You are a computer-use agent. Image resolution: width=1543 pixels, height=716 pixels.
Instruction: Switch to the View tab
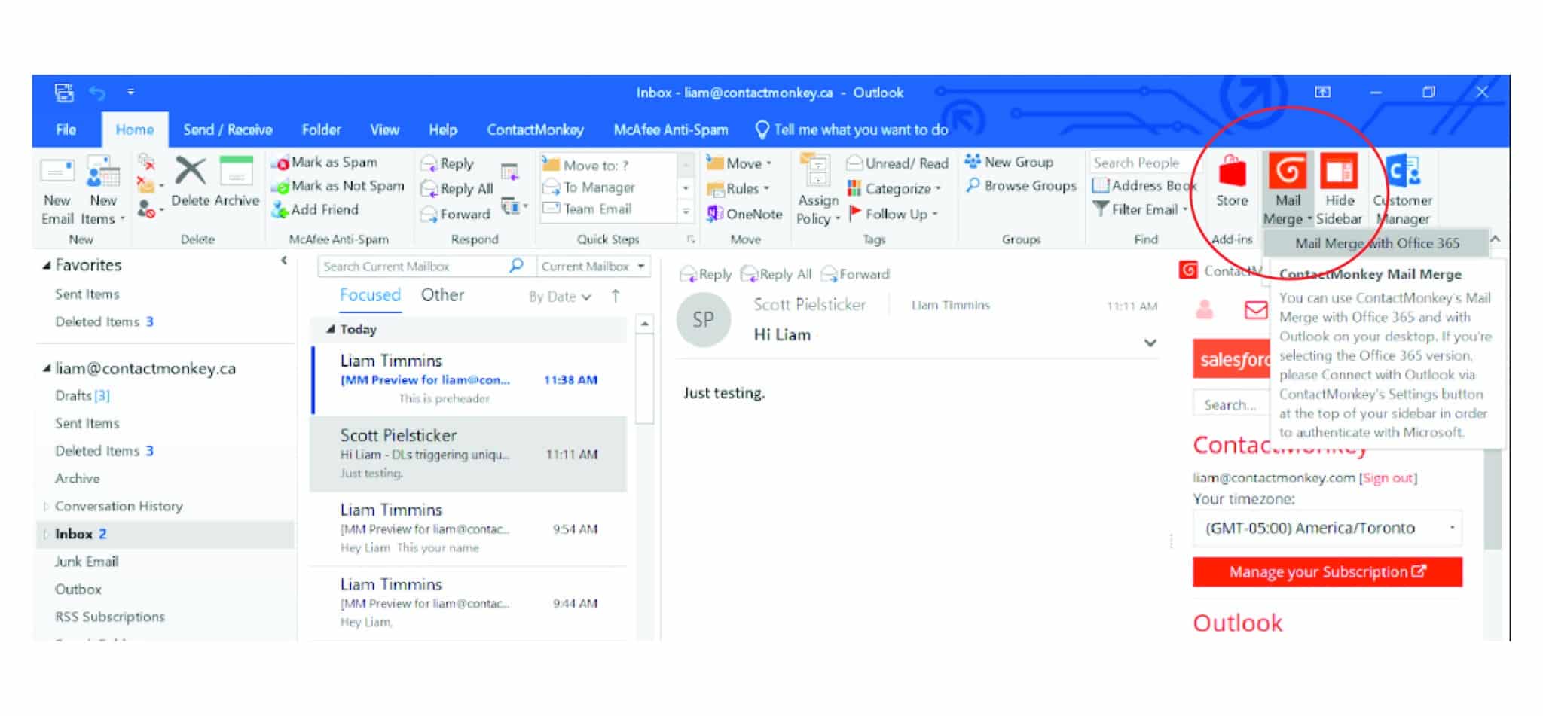click(x=384, y=129)
